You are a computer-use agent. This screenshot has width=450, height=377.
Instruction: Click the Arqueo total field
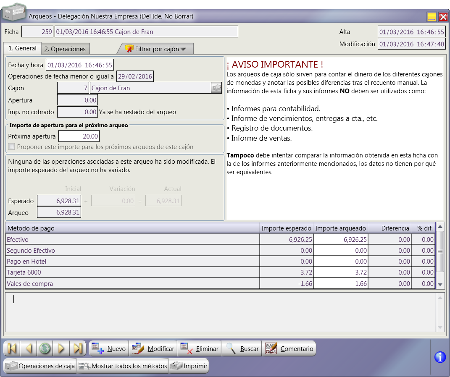59,212
